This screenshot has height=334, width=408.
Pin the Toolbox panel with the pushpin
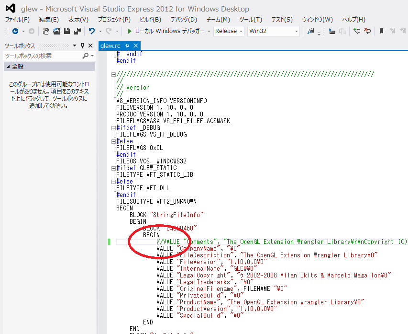point(82,46)
